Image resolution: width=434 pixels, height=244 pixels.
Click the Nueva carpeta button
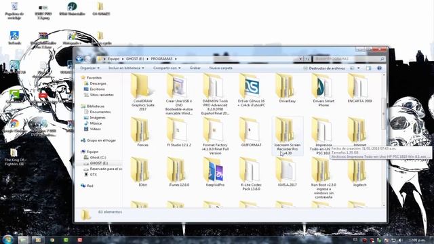(x=221, y=68)
